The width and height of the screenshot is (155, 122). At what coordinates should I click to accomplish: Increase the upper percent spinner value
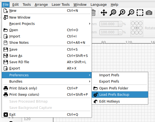(x=120, y=23)
